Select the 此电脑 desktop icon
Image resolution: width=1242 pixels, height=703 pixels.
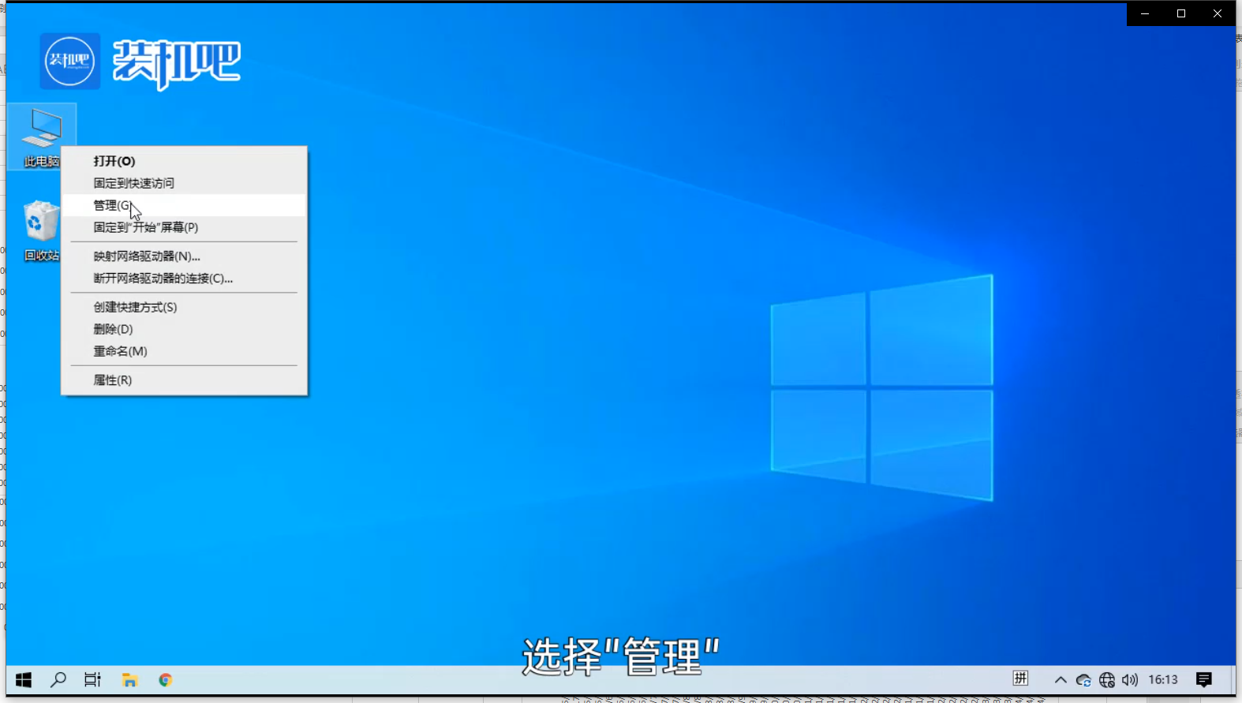pyautogui.click(x=41, y=136)
